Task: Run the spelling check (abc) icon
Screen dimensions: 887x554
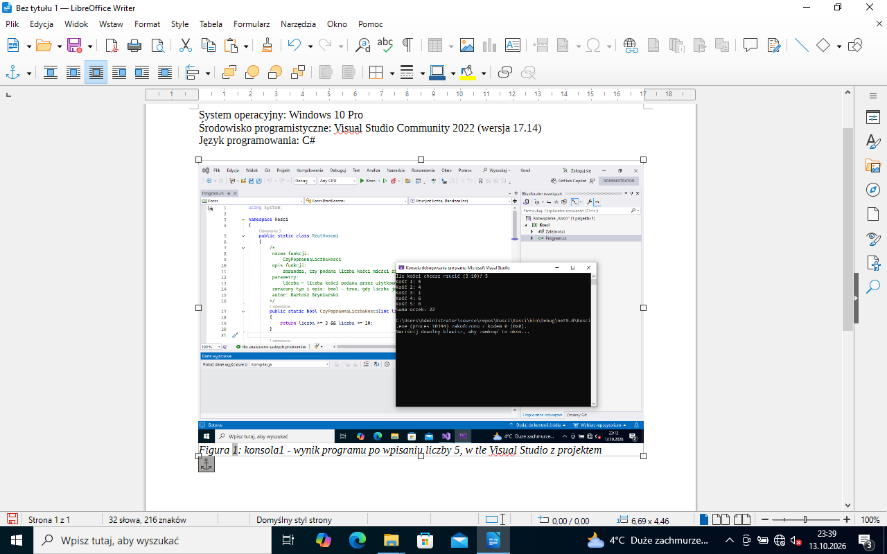Action: click(385, 46)
